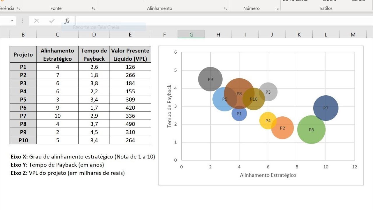Click the 'Projeto' header cell

pyautogui.click(x=23, y=55)
